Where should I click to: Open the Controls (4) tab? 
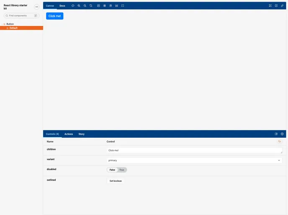pos(52,134)
